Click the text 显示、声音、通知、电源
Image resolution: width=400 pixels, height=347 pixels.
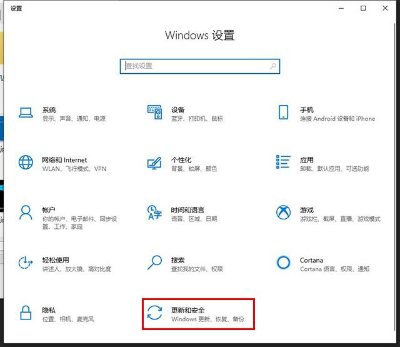pyautogui.click(x=74, y=119)
